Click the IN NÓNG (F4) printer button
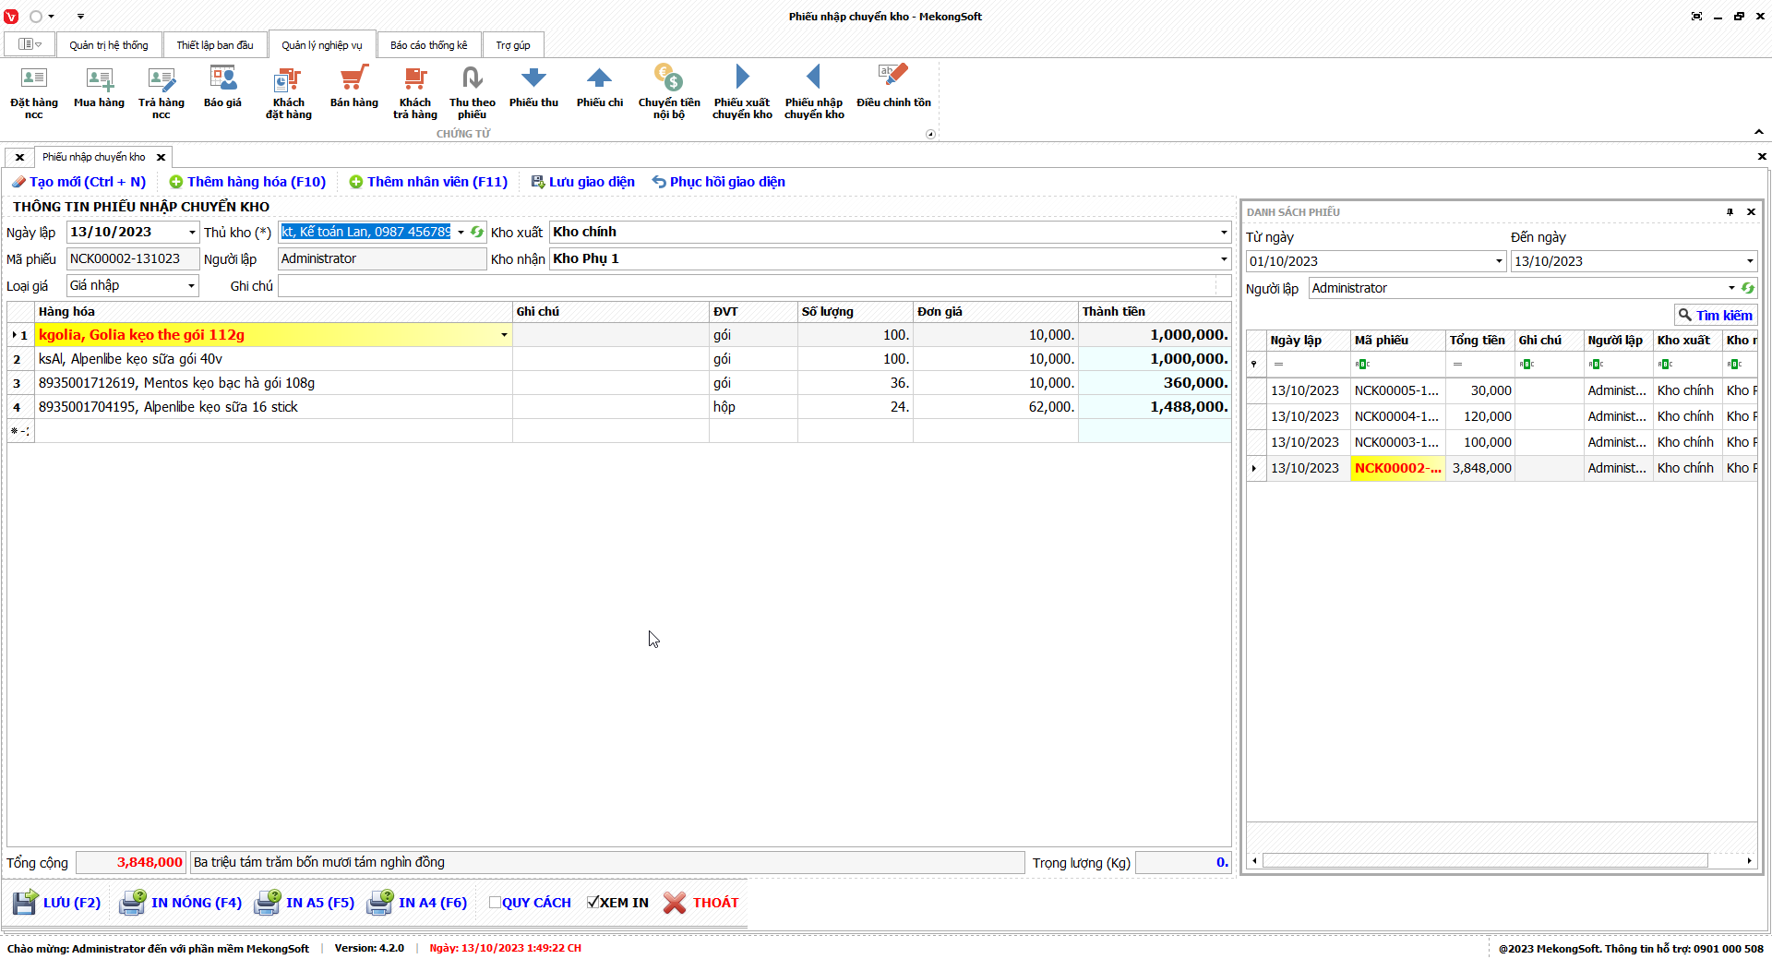Image resolution: width=1772 pixels, height=959 pixels. point(181,903)
